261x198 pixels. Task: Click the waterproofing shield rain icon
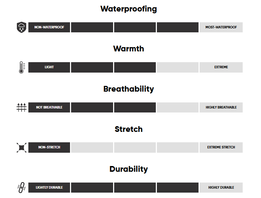point(22,27)
